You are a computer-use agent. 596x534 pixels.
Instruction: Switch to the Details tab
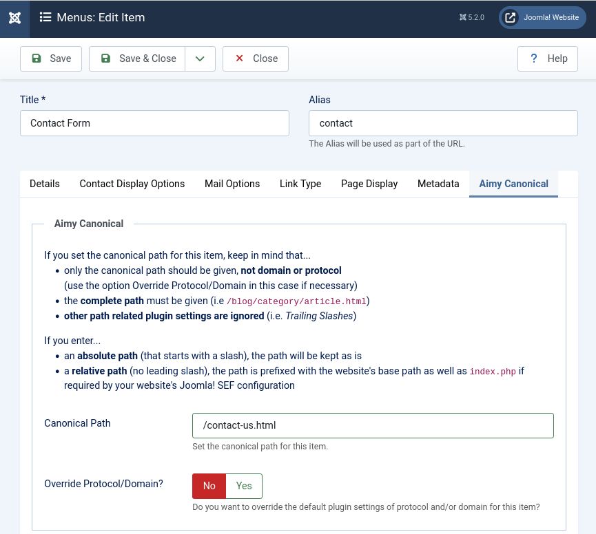click(x=45, y=184)
